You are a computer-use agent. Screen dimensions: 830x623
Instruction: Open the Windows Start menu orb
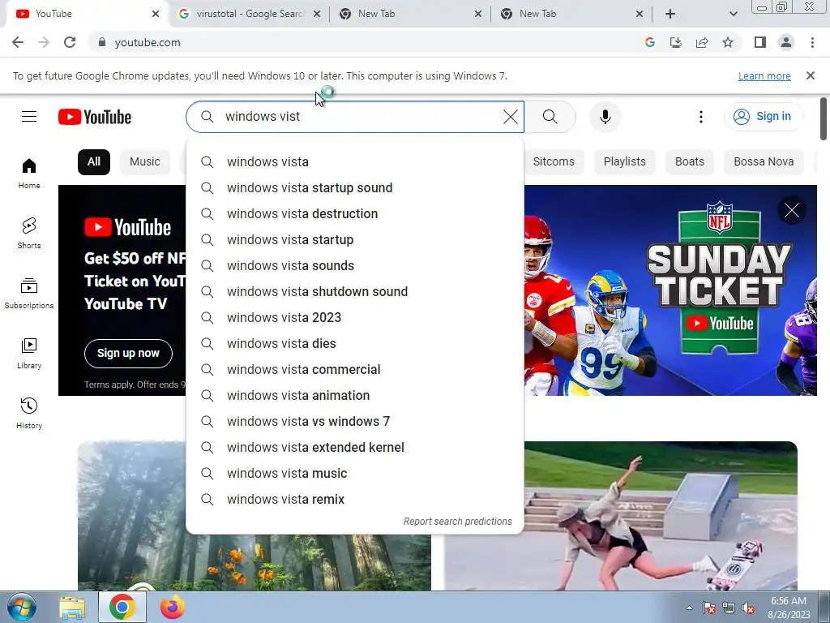(x=22, y=607)
